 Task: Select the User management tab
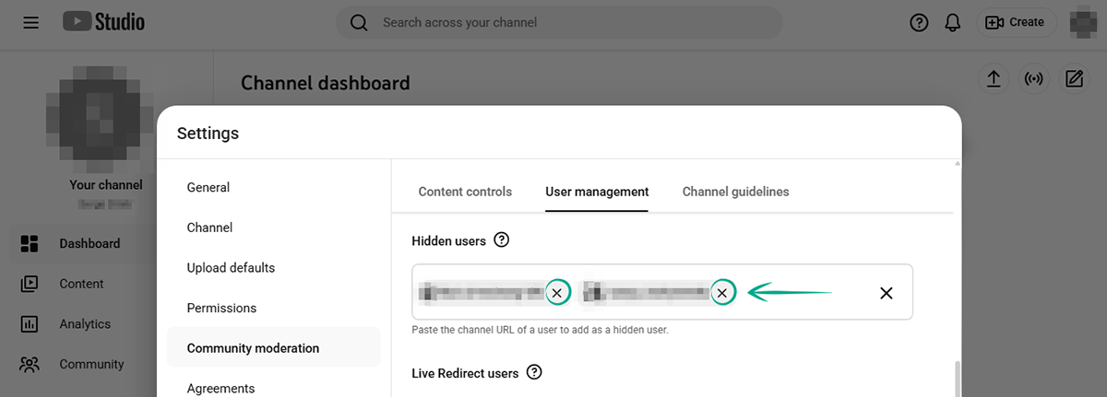click(597, 192)
